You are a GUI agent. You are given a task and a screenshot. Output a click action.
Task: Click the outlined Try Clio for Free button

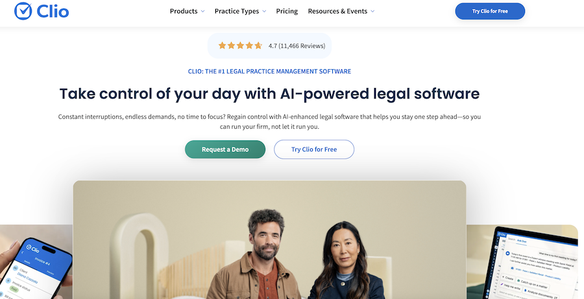point(314,149)
